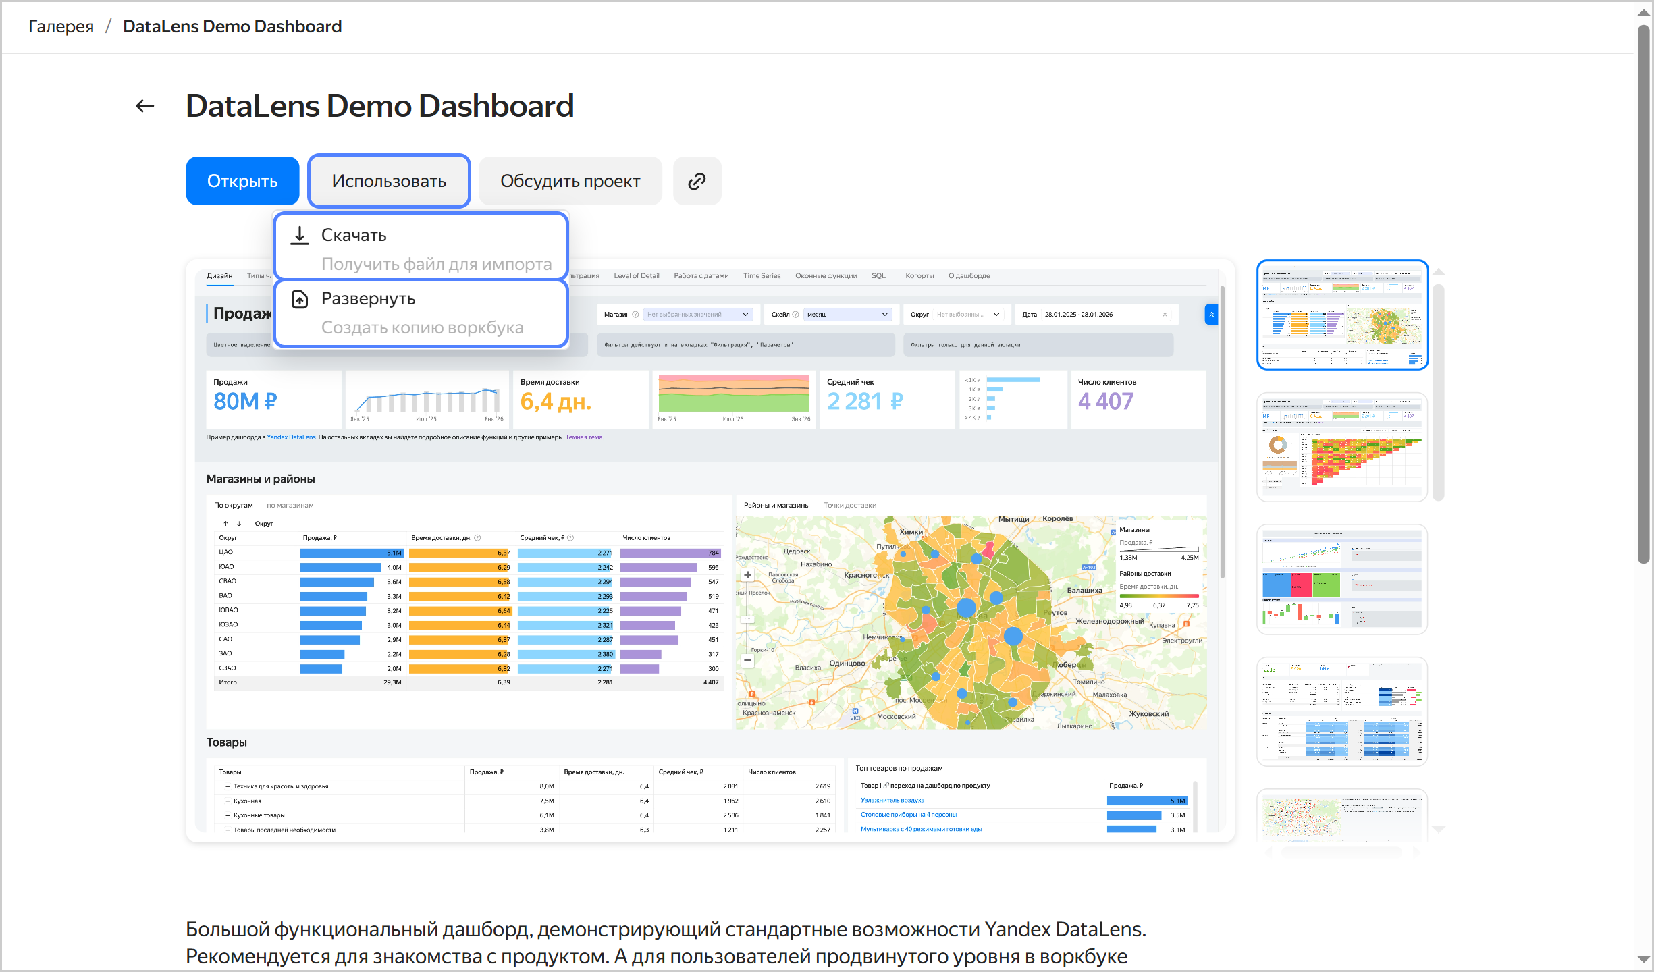The width and height of the screenshot is (1654, 972).
Task: Expand the Округ filter dropdown in preview
Action: coord(968,315)
